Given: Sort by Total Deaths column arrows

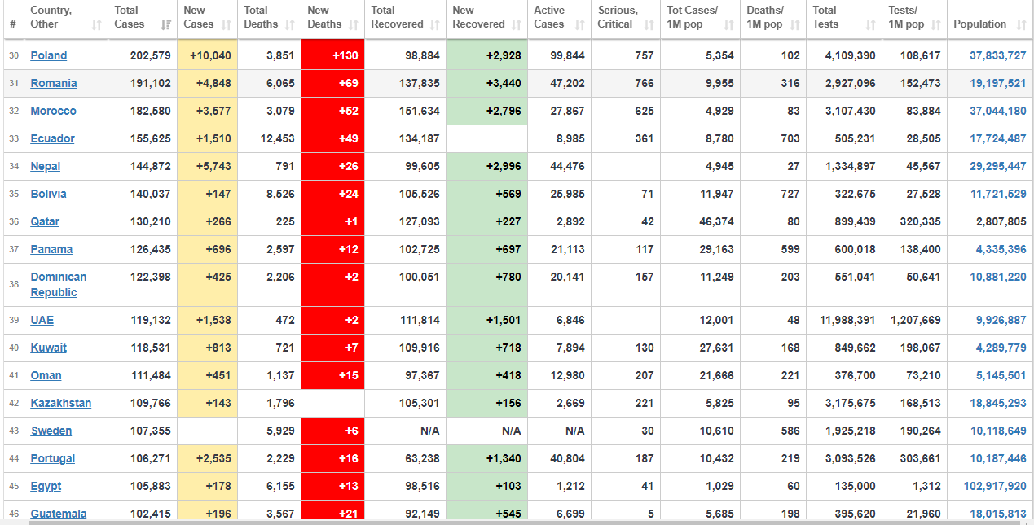Looking at the screenshot, I should coord(289,25).
